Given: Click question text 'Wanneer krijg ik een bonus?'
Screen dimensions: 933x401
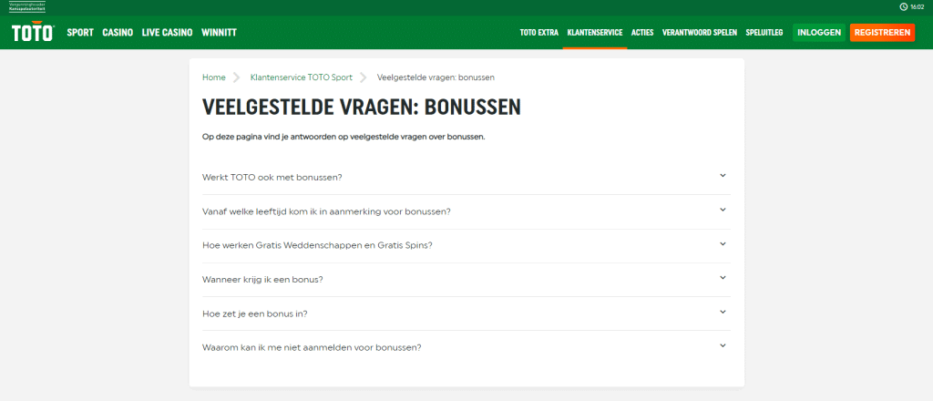Looking at the screenshot, I should [262, 279].
